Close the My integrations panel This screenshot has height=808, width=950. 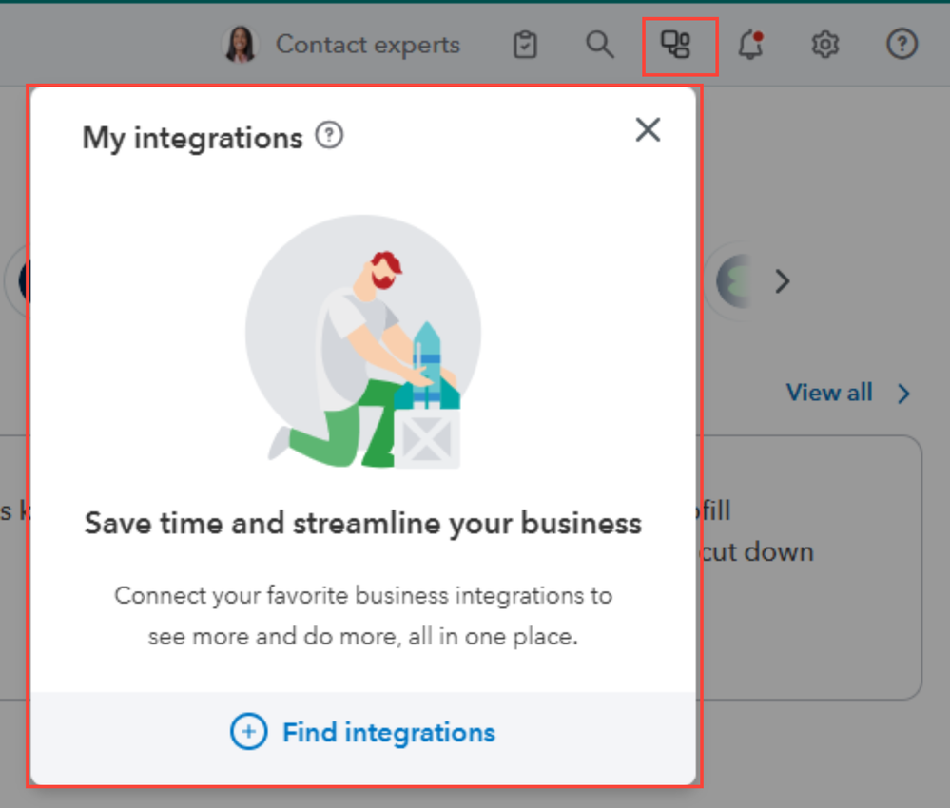(648, 129)
